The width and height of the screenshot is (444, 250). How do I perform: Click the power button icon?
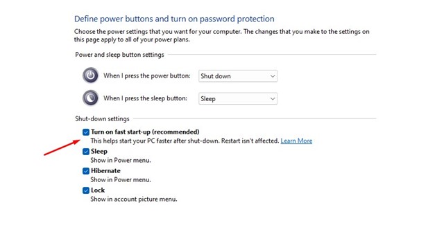pos(90,75)
